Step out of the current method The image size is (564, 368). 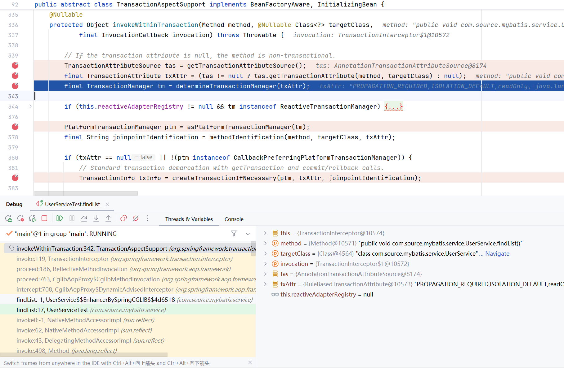(x=108, y=219)
